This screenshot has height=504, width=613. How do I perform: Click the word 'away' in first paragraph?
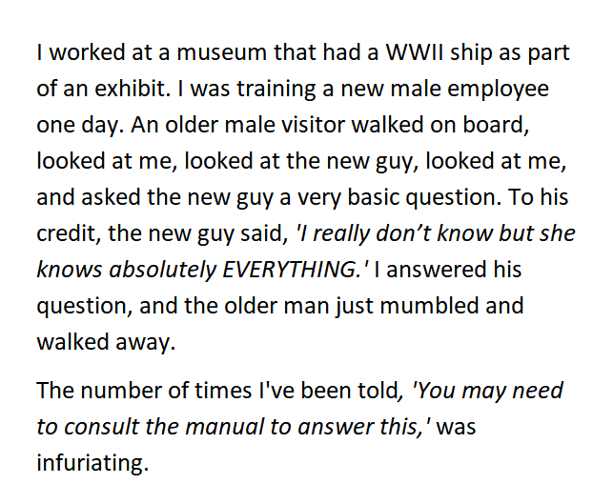pos(145,343)
